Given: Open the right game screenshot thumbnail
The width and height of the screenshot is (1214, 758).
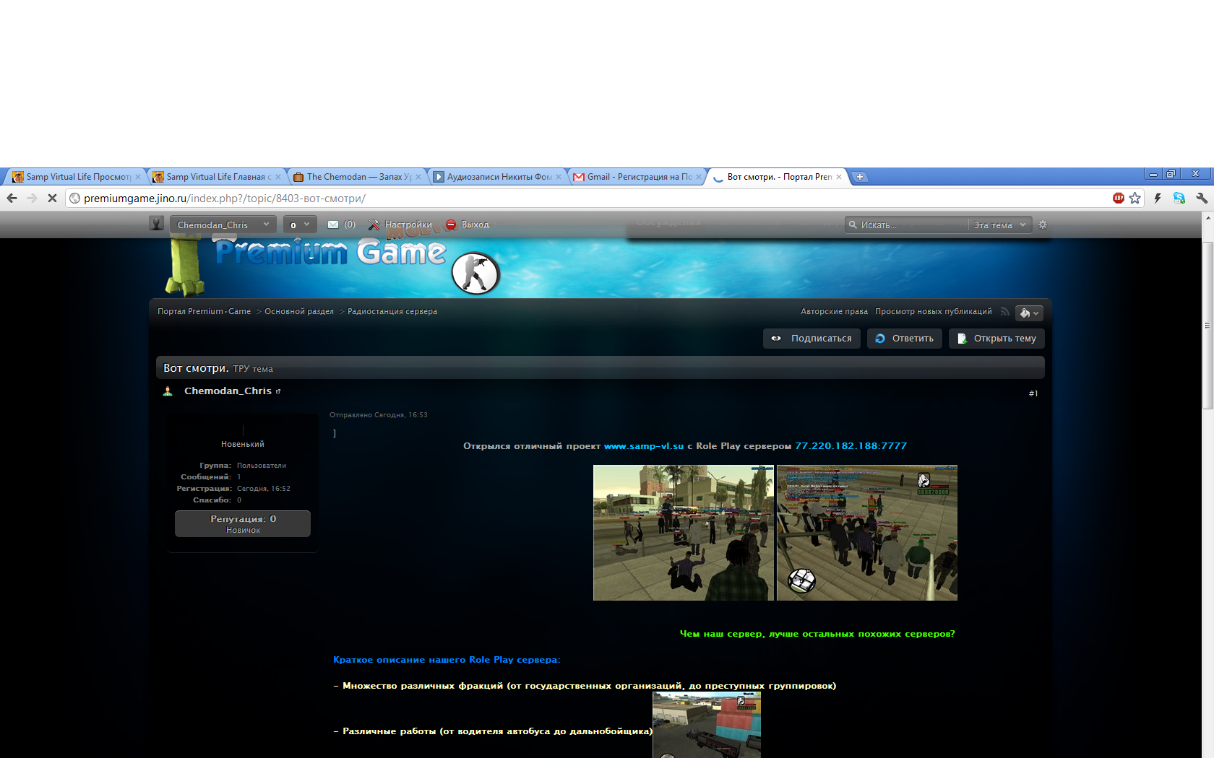Looking at the screenshot, I should [x=867, y=533].
